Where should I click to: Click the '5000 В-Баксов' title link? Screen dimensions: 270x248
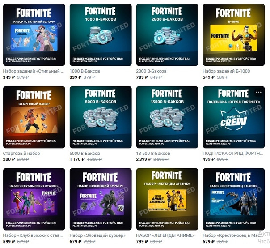point(85,153)
